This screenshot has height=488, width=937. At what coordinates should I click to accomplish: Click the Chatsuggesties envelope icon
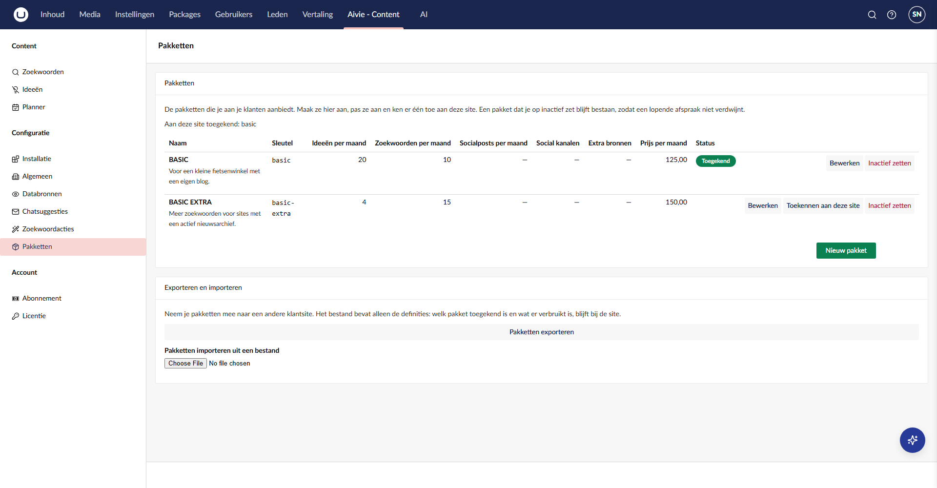click(x=16, y=212)
